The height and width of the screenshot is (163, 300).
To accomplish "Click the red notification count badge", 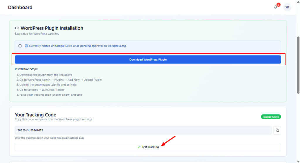I will 278,5.
